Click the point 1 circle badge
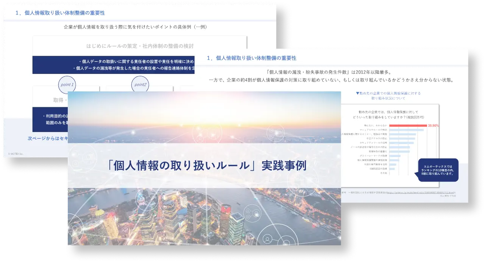 coord(67,84)
